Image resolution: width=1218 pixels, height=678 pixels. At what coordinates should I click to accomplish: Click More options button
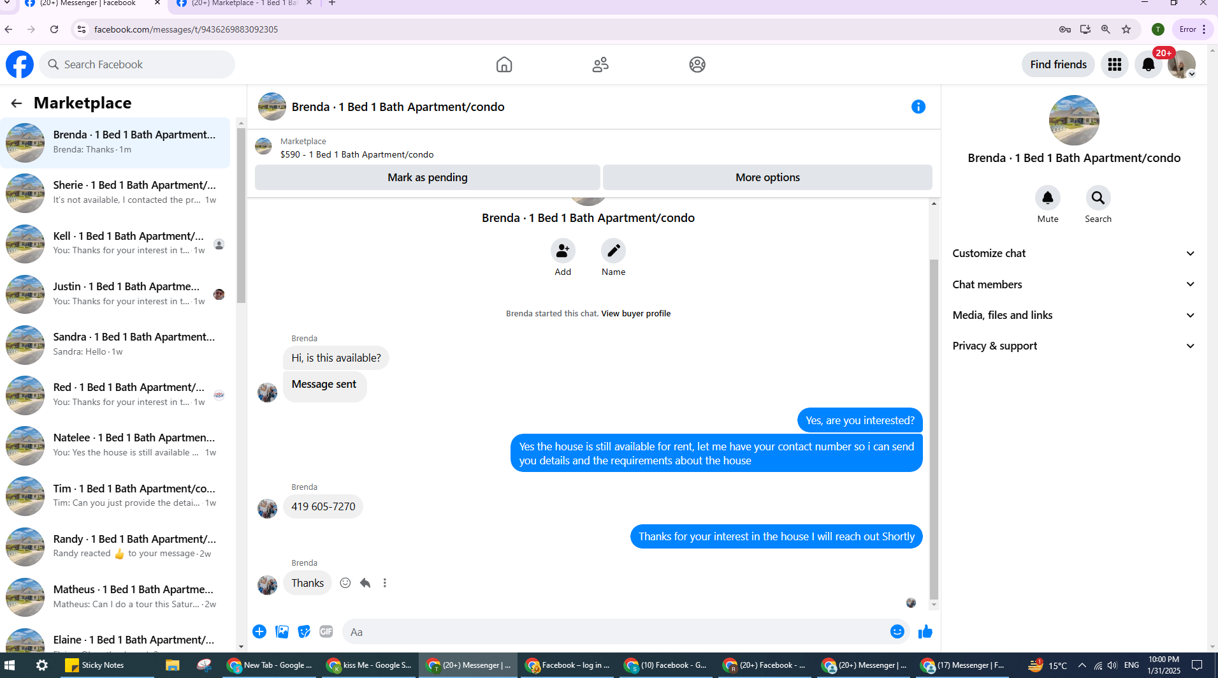point(767,177)
